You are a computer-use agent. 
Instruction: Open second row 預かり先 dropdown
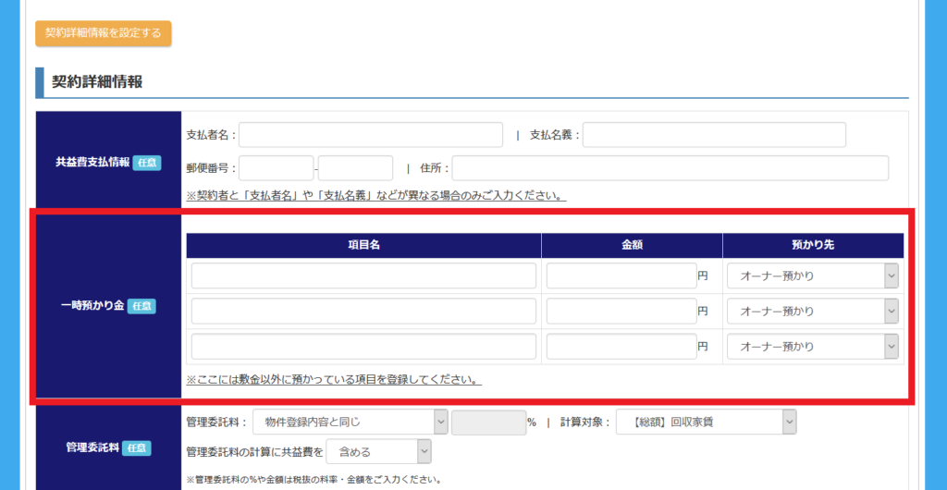813,311
